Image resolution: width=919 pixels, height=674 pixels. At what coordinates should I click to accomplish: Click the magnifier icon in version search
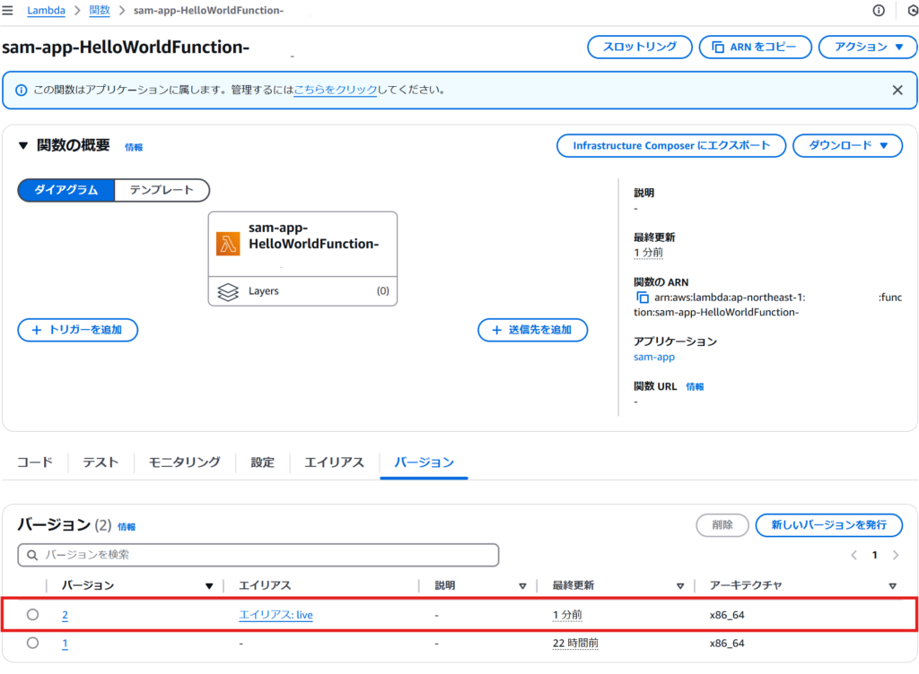[32, 555]
